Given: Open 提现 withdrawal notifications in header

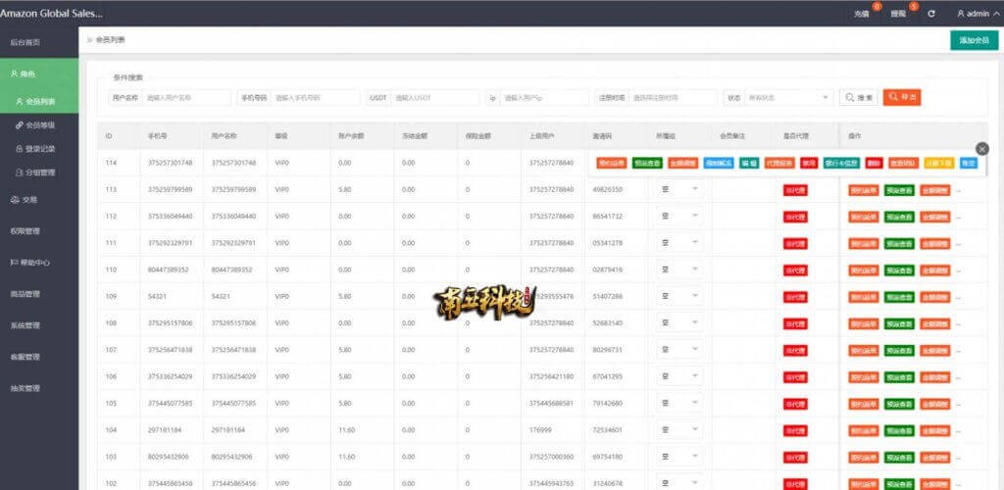Looking at the screenshot, I should [899, 14].
